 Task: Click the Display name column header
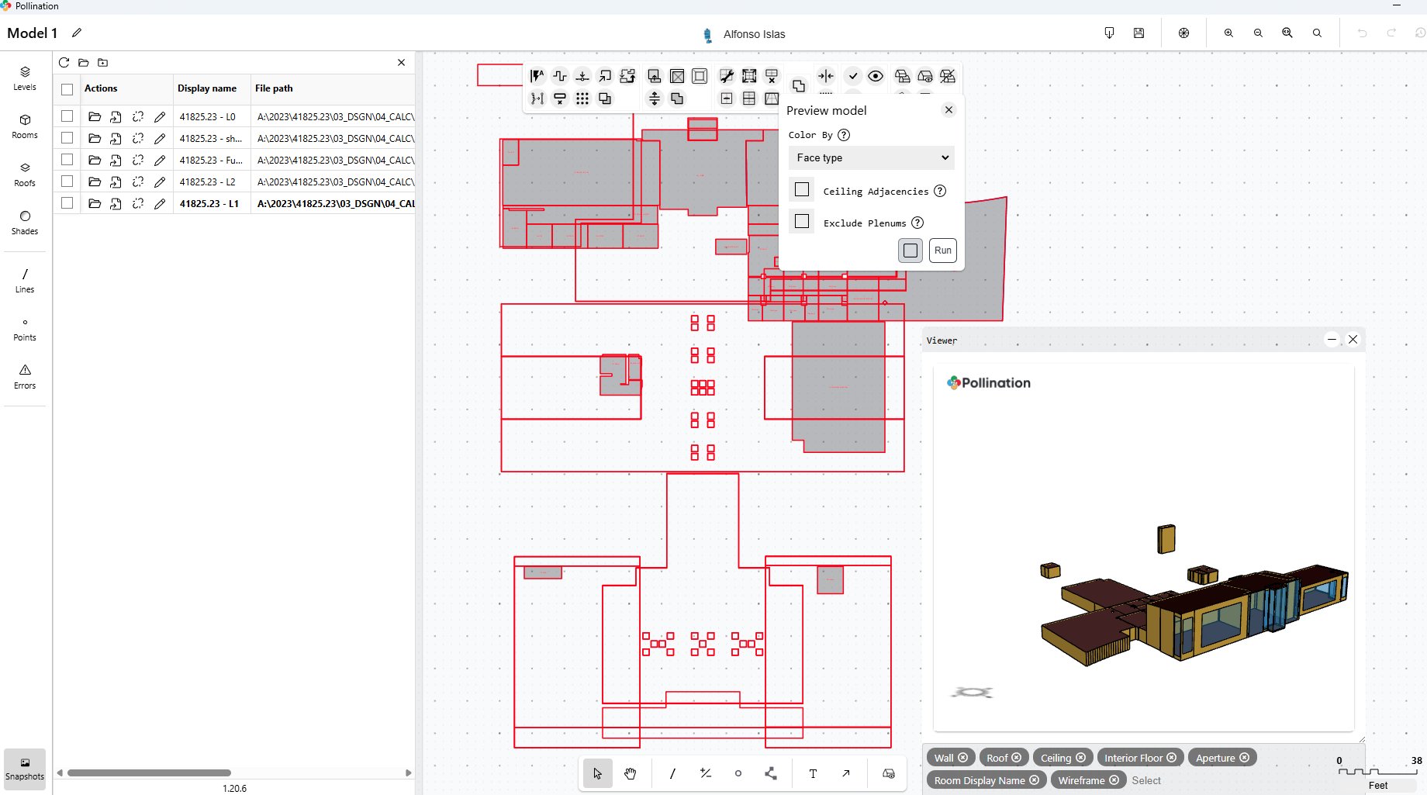click(207, 88)
